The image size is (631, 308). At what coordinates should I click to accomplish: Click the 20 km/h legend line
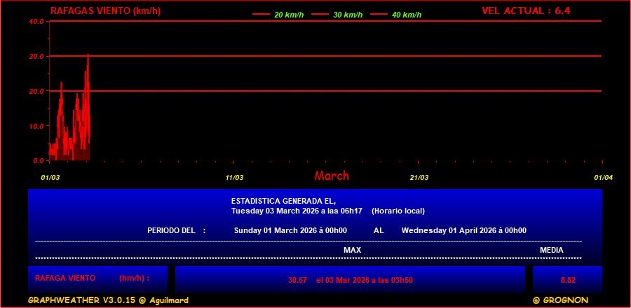pyautogui.click(x=261, y=15)
